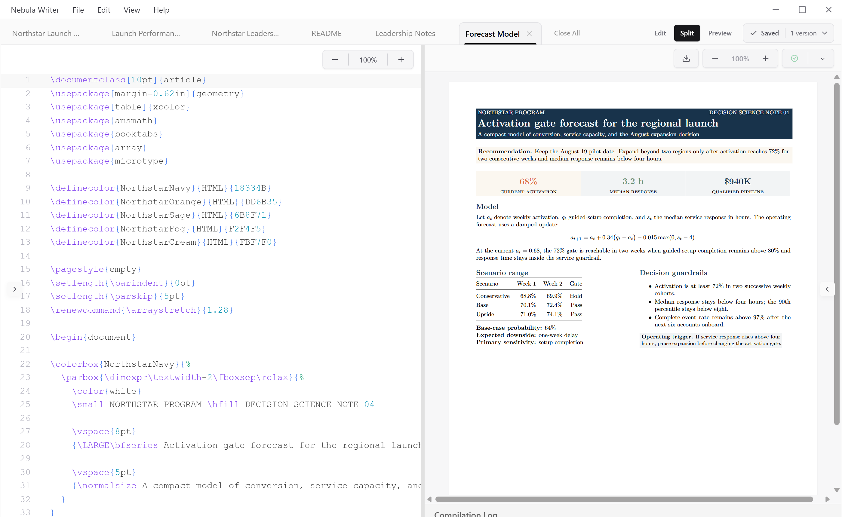
Task: Collapse the preview side panel chevron
Action: [x=827, y=289]
